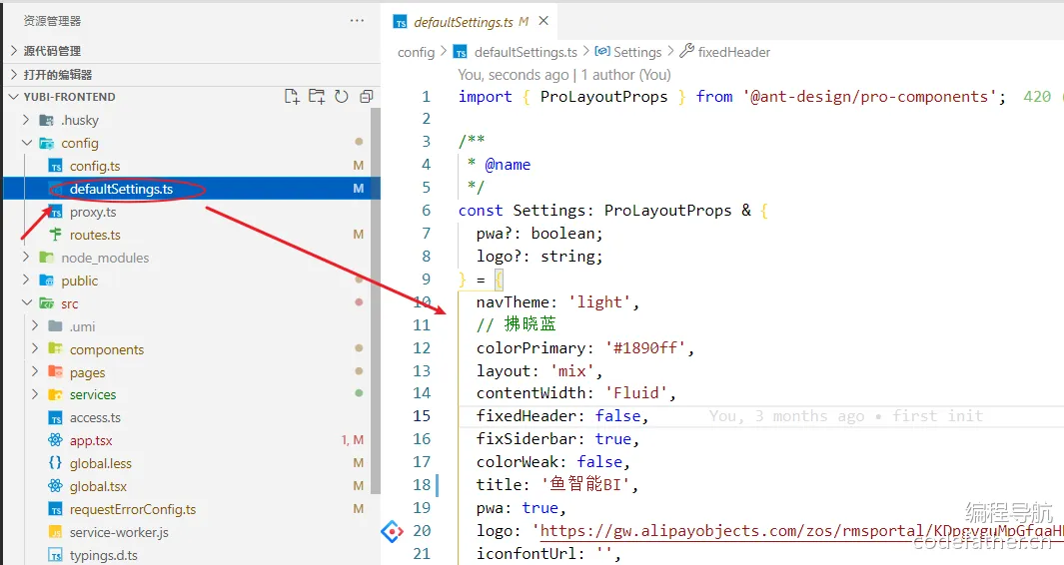Open proxy.ts in the file tree
This screenshot has width=1064, height=565.
click(x=93, y=213)
